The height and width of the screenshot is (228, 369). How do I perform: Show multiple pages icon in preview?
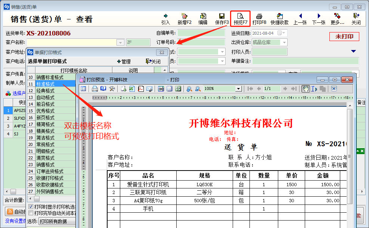178,88
